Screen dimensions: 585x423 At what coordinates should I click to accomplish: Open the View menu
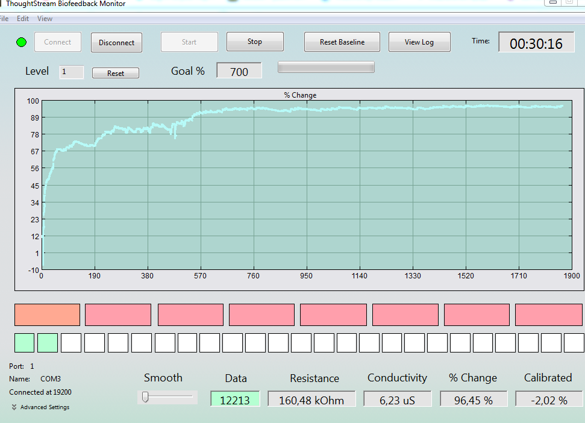point(45,19)
